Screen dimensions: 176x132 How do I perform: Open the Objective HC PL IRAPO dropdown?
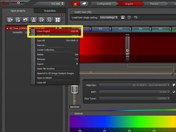(x=134, y=85)
